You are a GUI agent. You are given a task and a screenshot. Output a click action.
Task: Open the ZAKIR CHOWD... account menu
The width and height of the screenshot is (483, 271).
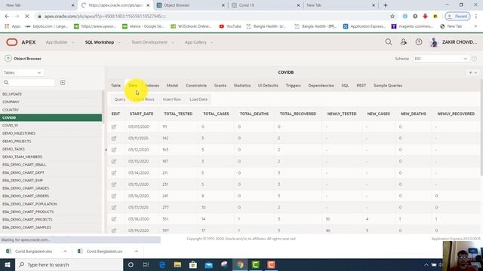pyautogui.click(x=454, y=42)
